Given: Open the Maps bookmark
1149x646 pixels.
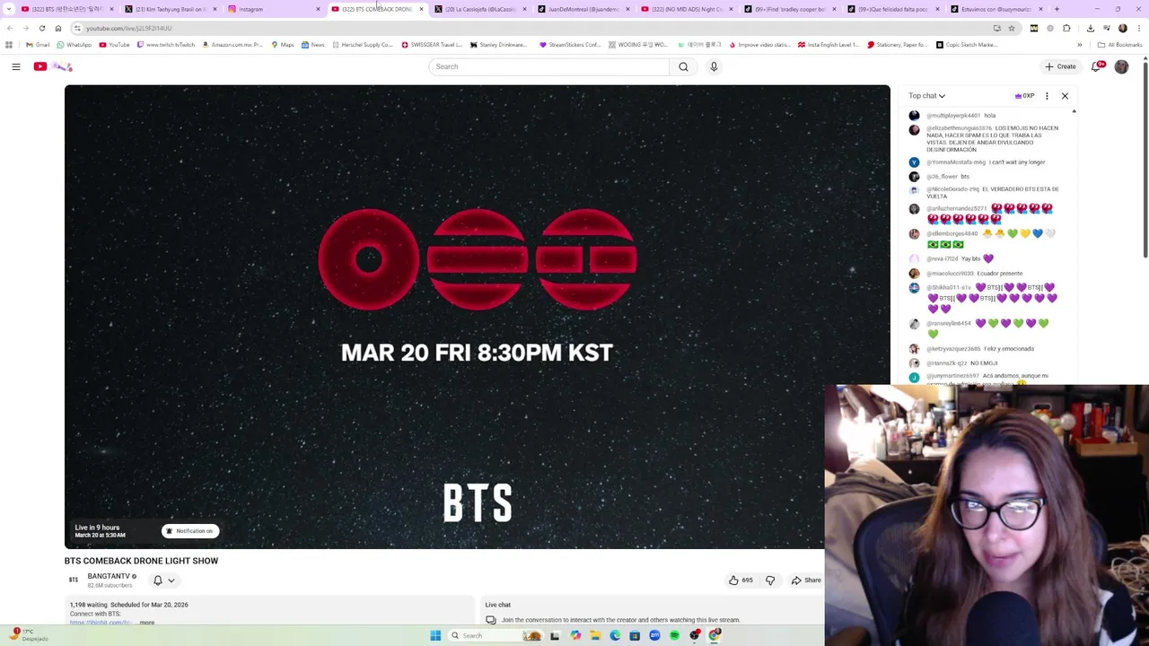Looking at the screenshot, I should (x=282, y=45).
